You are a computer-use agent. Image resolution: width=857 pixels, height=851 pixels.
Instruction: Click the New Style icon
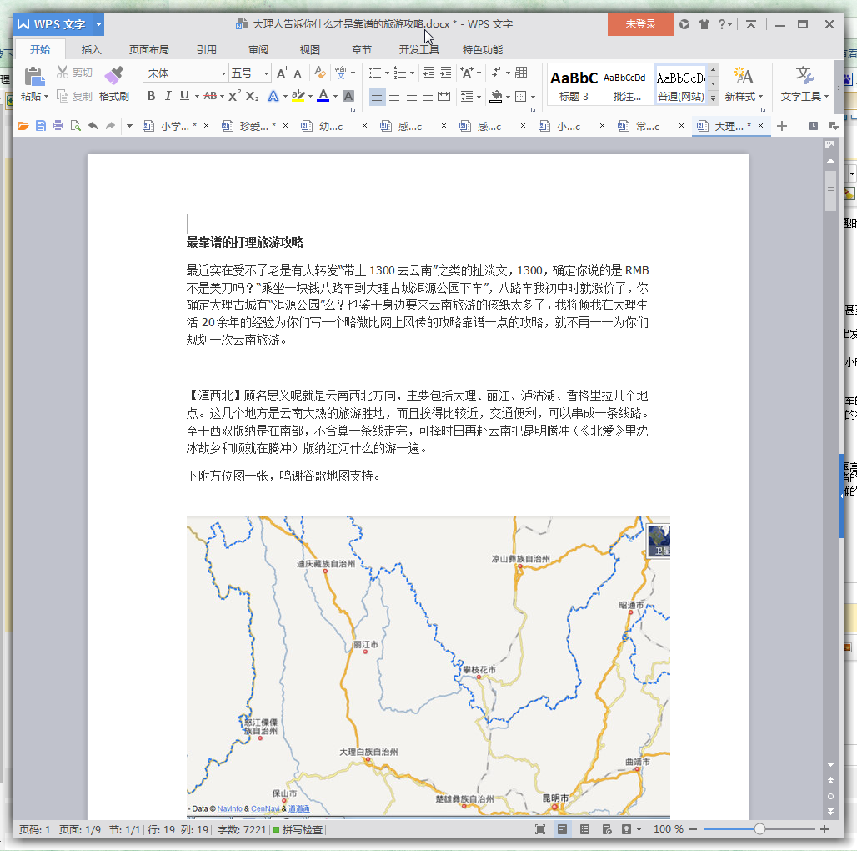[x=744, y=77]
